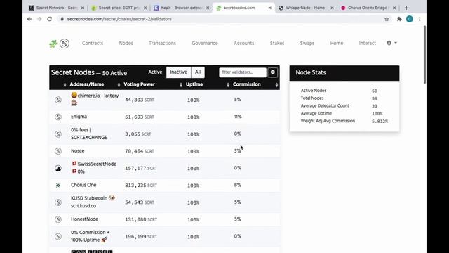The width and height of the screenshot is (449, 253).
Task: Click the browser forward arrow
Action: (39, 19)
